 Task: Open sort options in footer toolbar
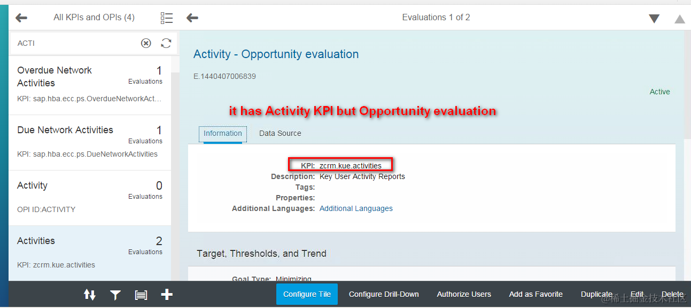point(90,294)
